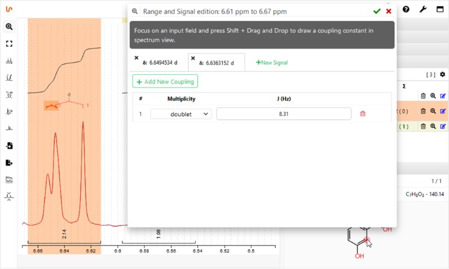Open the ranges panel gear preferences
Screen dimensions: 449x269
click(443, 74)
